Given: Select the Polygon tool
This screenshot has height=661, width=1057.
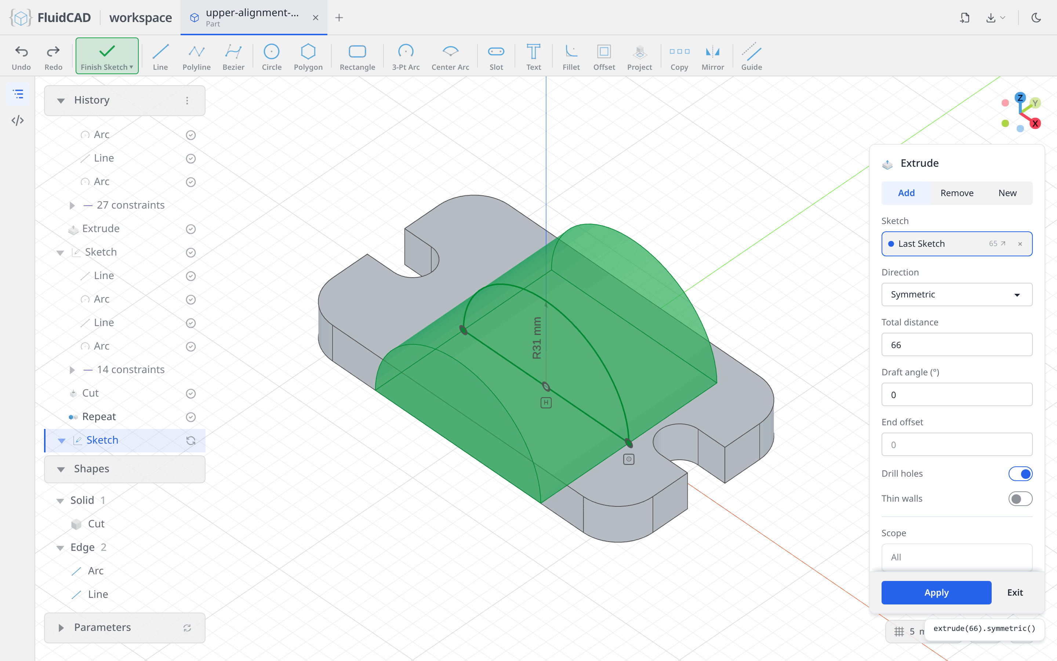Looking at the screenshot, I should [x=308, y=57].
